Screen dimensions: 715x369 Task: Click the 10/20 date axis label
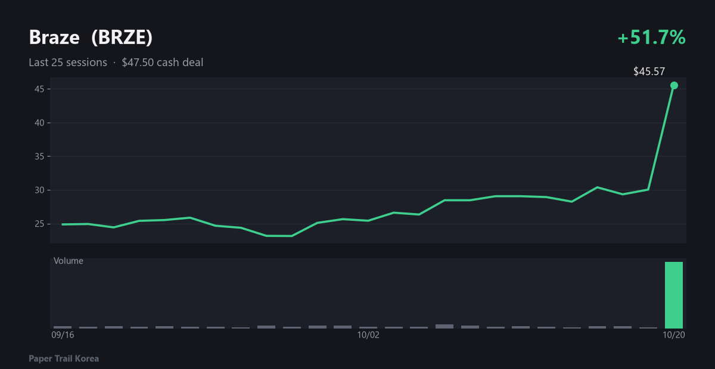(674, 335)
